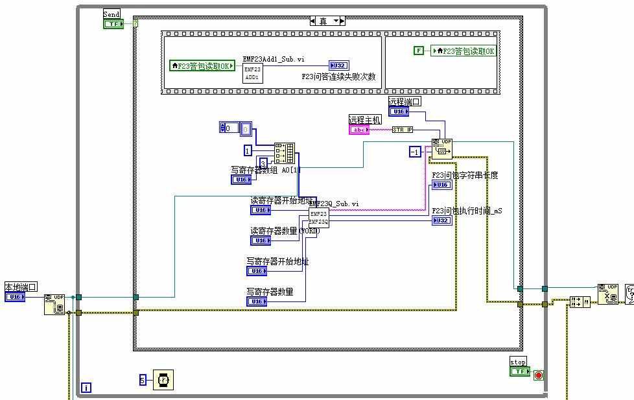
Task: Select the stop boolean terminal
Action: point(520,371)
